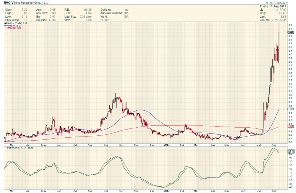Click the Ask value 3.65

tap(53, 10)
